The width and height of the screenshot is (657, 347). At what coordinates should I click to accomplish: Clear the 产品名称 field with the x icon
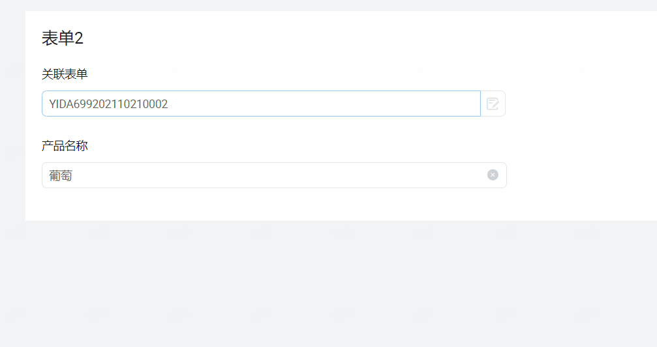point(493,174)
